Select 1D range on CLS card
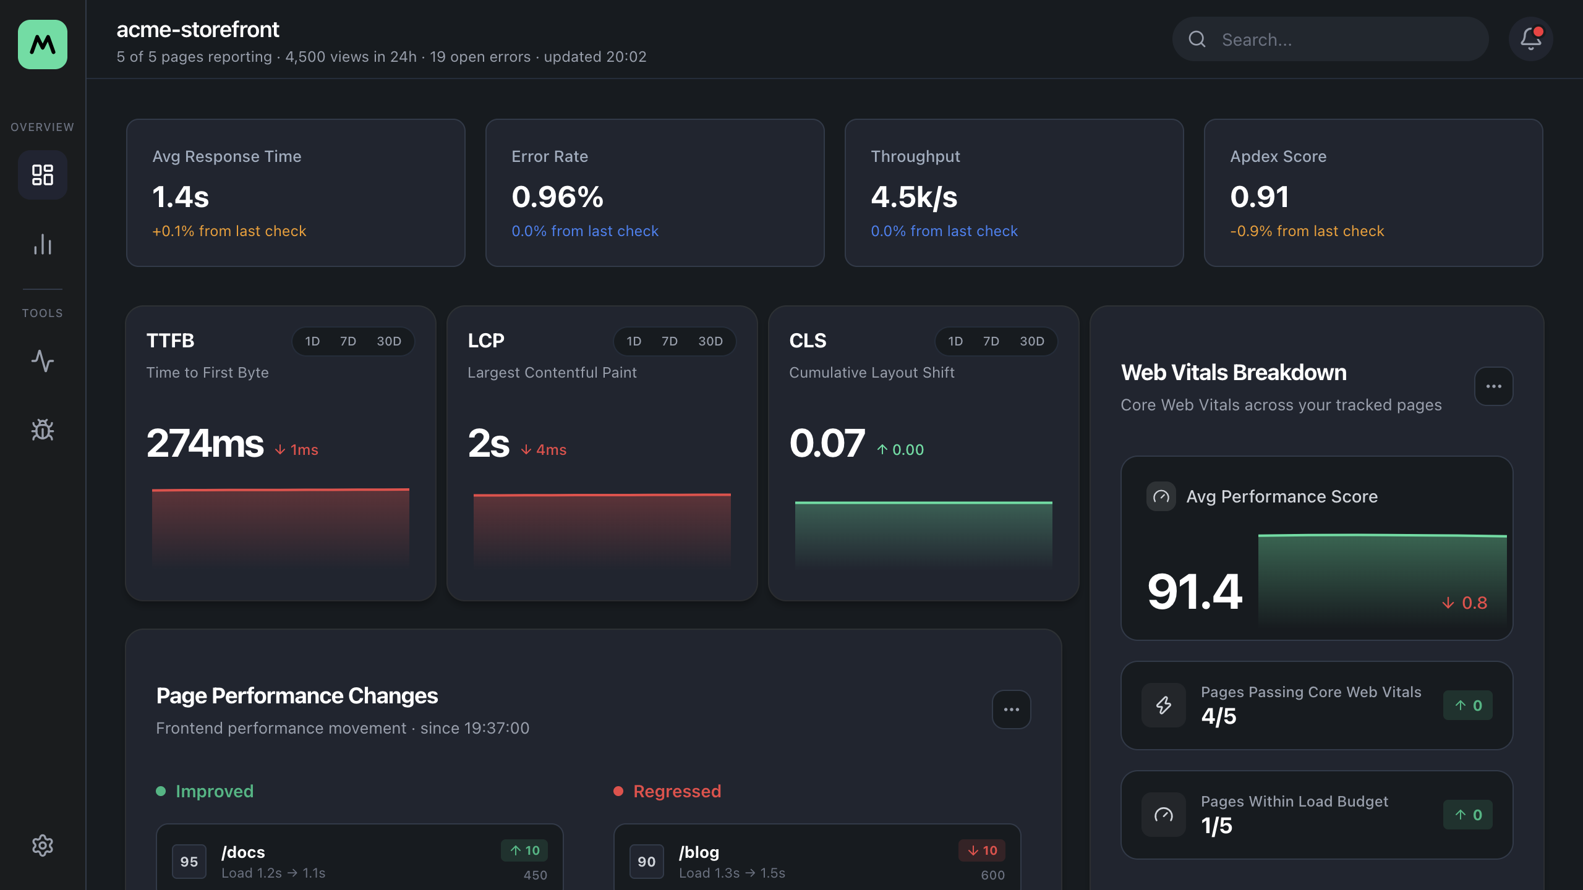 (955, 341)
